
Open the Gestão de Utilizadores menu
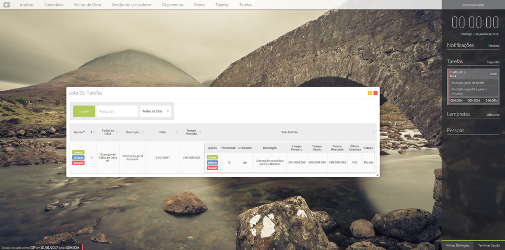click(x=131, y=5)
